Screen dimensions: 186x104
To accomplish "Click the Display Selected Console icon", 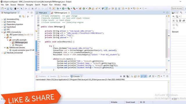I will point(153,76).
